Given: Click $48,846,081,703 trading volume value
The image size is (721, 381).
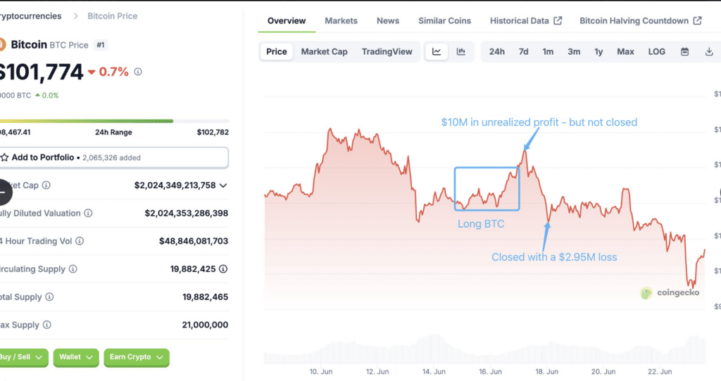Looking at the screenshot, I should tap(194, 241).
